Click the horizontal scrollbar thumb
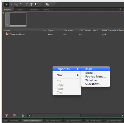The width and height of the screenshot is (124, 123). click(56, 116)
